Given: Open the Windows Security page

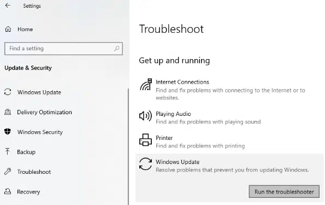Looking at the screenshot, I should 40,132.
